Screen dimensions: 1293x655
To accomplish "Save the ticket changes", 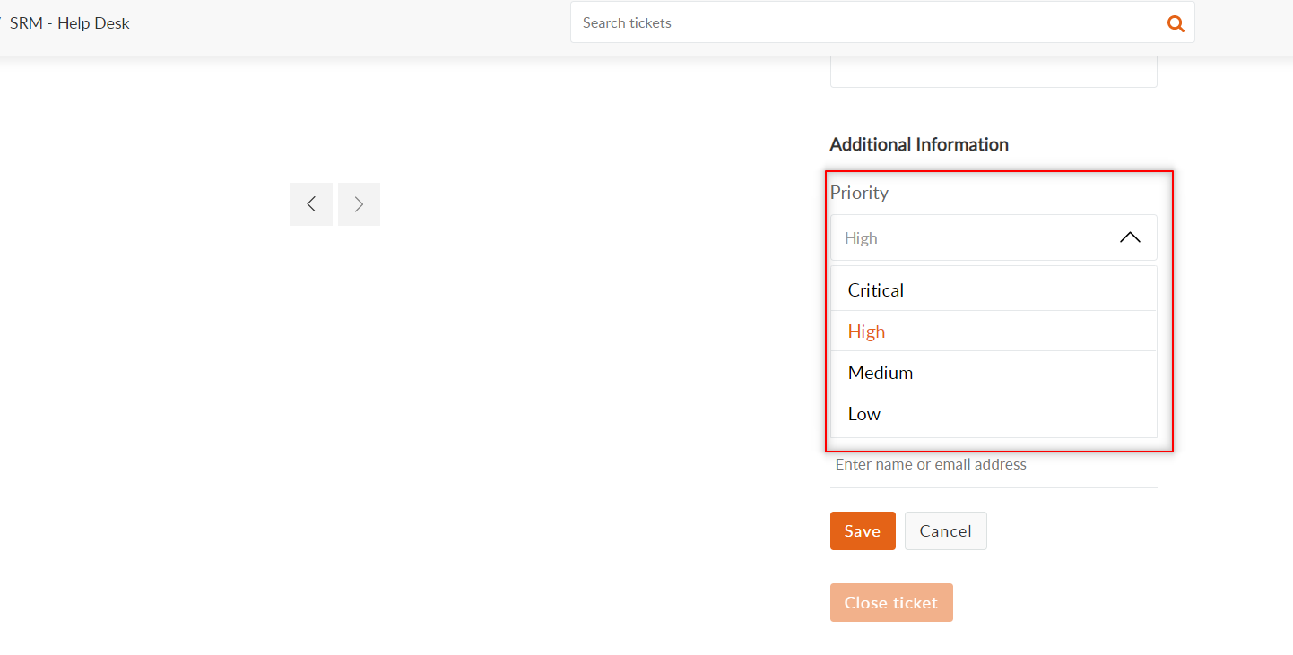I will pos(863,531).
